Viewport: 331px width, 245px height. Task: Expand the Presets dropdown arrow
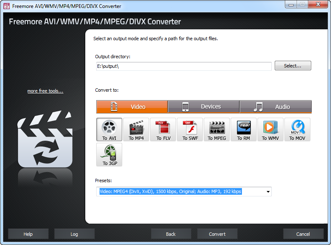coord(268,191)
